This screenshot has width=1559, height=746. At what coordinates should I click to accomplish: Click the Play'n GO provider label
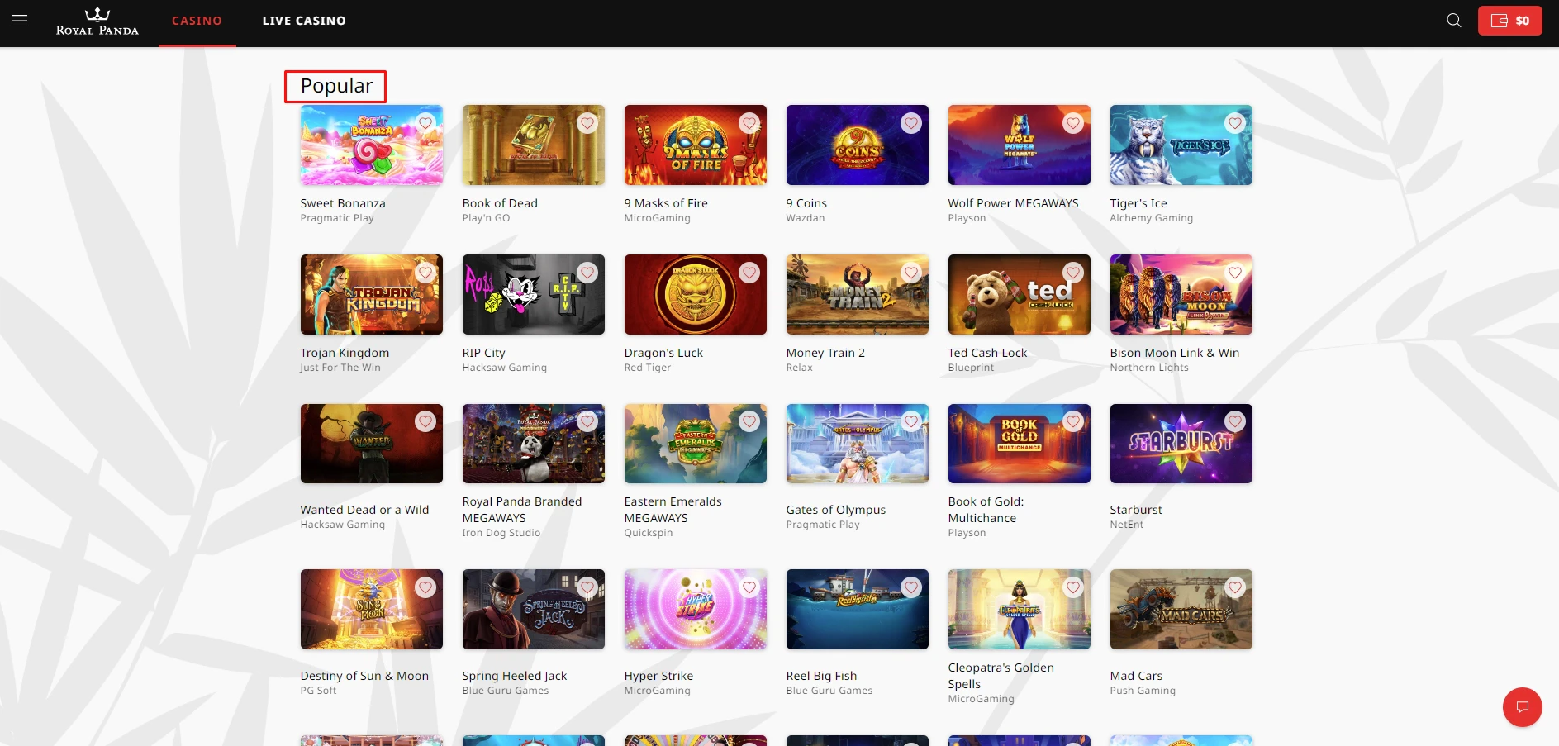[486, 218]
